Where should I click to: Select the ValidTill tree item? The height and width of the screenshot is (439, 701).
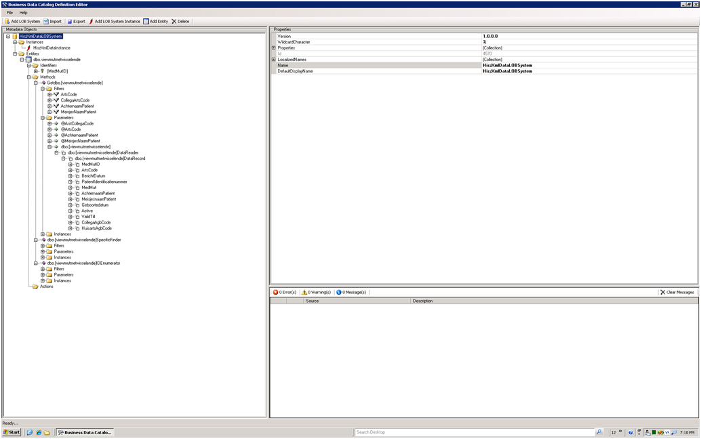pos(88,217)
